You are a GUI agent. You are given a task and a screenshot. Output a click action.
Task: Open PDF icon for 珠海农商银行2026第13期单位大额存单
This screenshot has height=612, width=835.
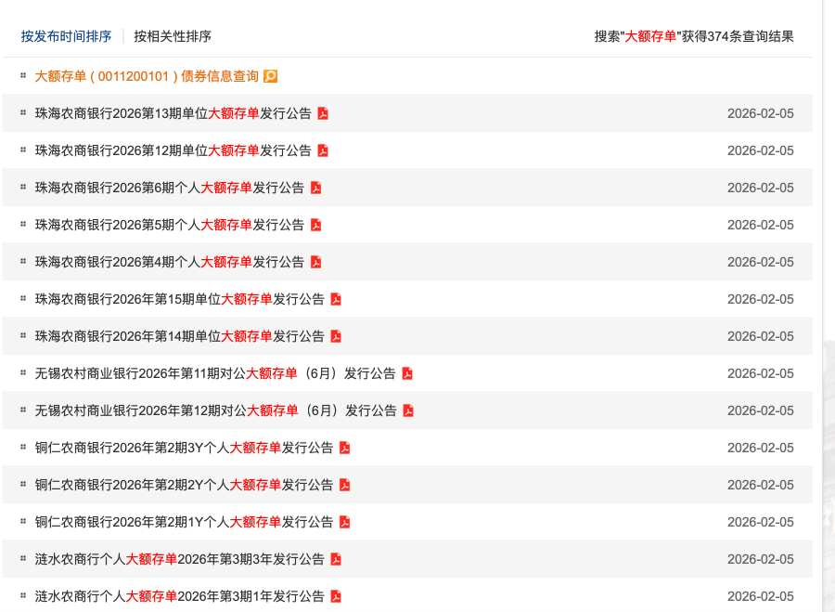(x=323, y=113)
